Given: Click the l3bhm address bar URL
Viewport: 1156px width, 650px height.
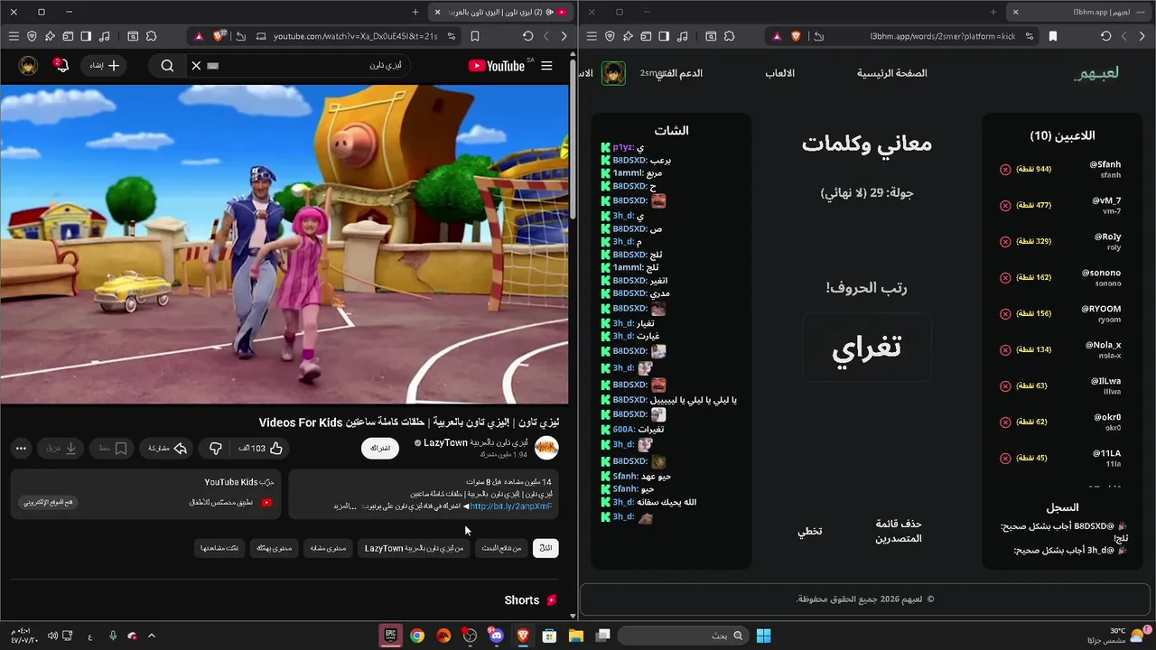Looking at the screenshot, I should point(943,36).
